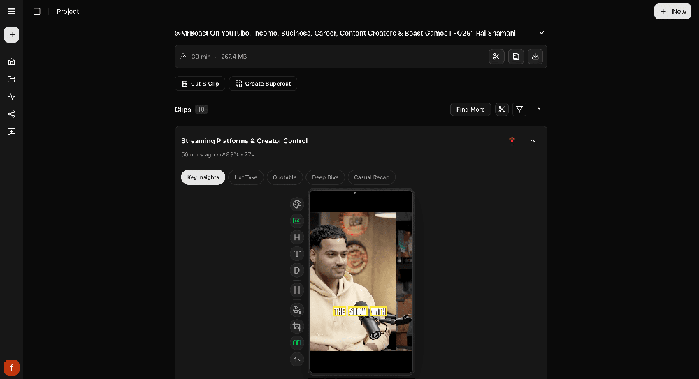Click the T text tool
The width and height of the screenshot is (699, 379).
tap(297, 254)
